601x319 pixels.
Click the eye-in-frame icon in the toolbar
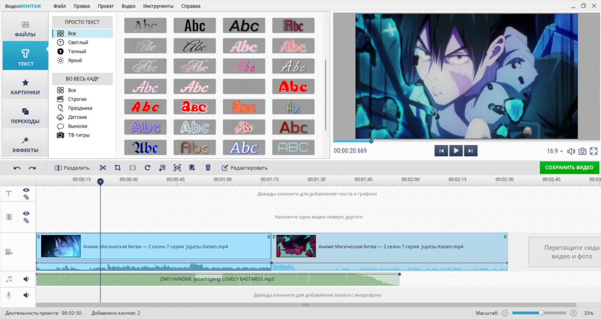pos(177,168)
